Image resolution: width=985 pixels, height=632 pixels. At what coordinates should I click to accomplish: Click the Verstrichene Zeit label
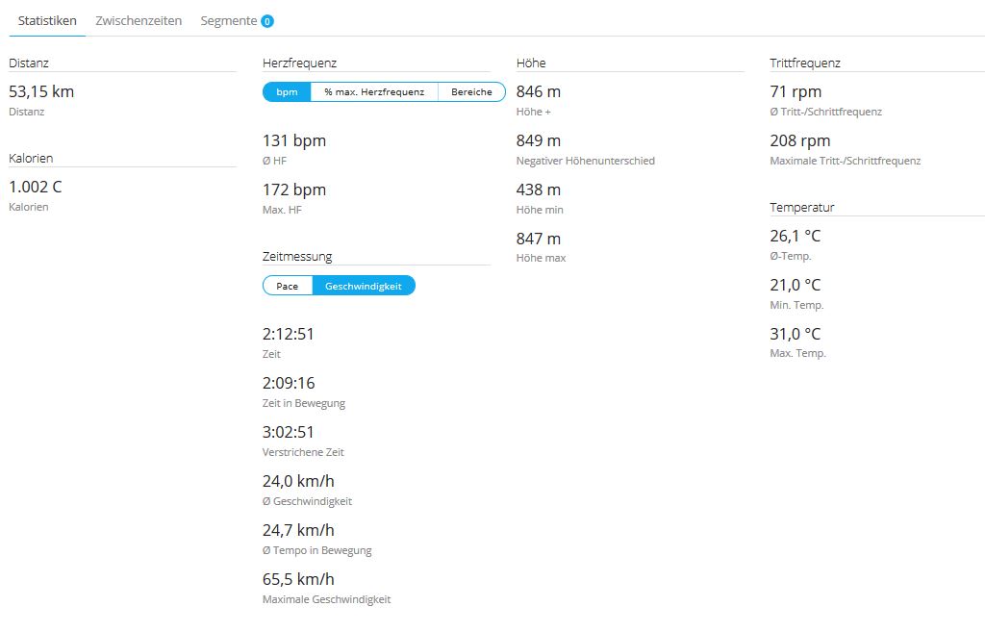coord(303,452)
